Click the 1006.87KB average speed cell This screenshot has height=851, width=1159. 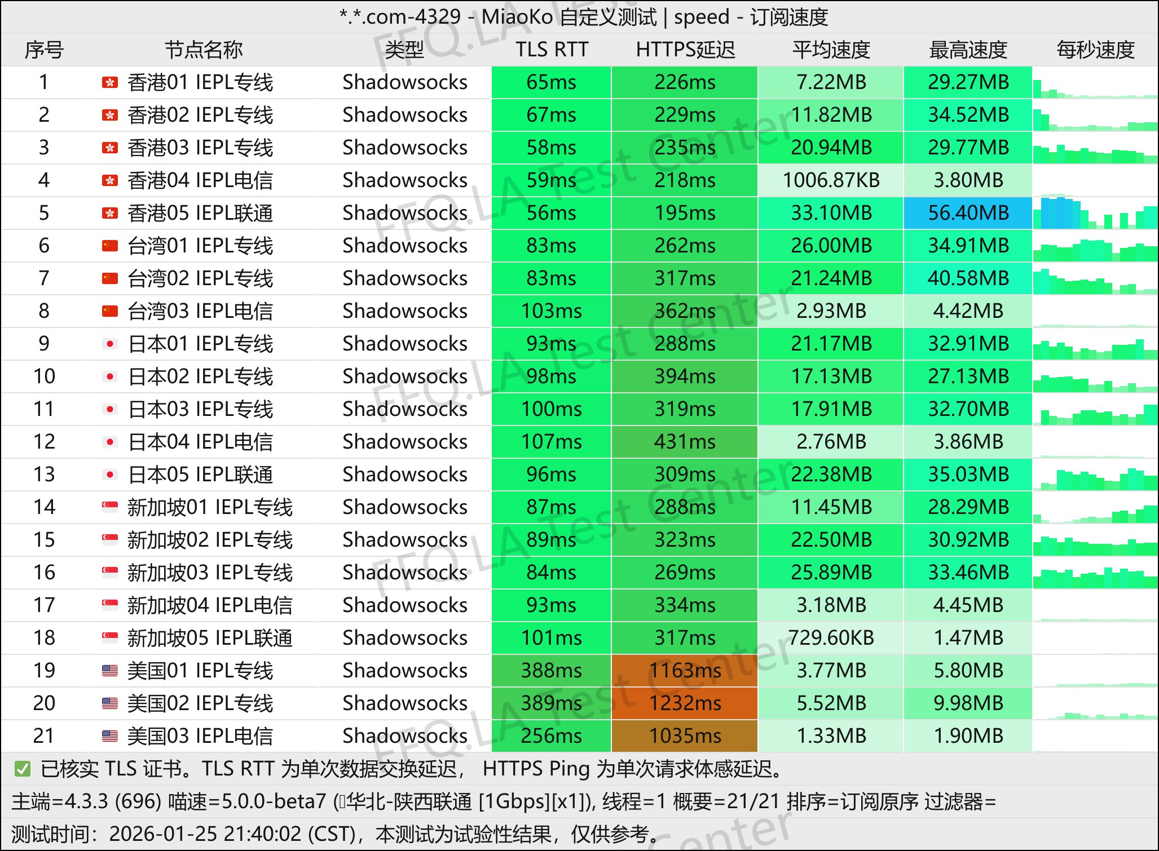[x=831, y=180]
